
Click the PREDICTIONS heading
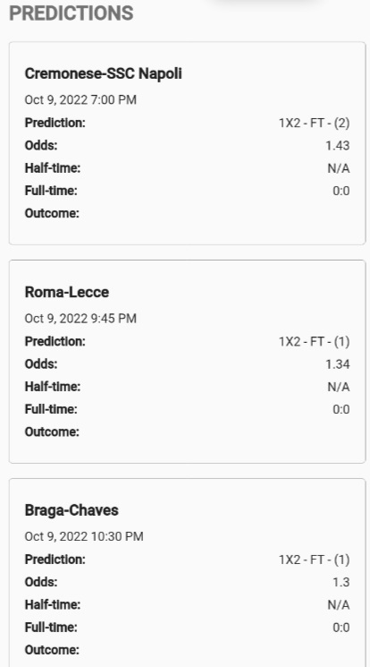point(71,13)
